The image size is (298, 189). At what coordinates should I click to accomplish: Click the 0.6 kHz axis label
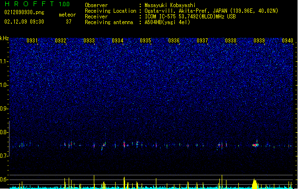tap(4, 180)
